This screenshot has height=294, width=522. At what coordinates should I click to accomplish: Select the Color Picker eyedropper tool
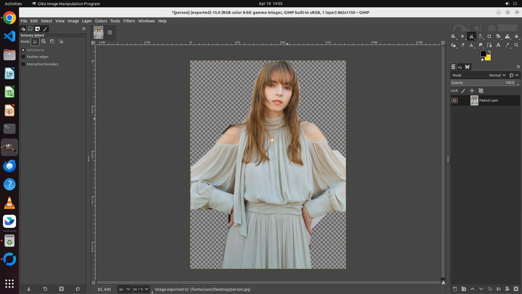tap(507, 45)
